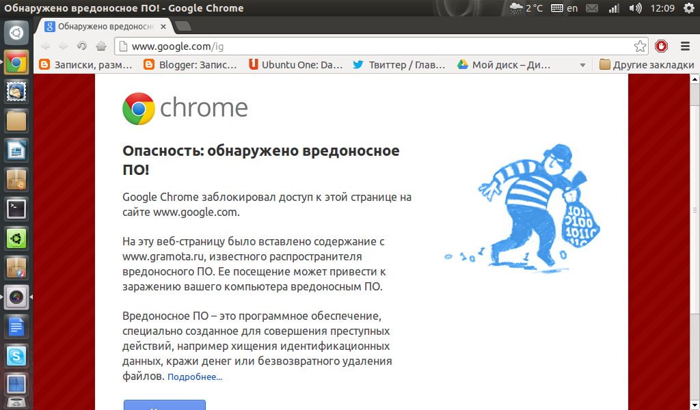Open the 'Другие закладки' bookmarks folder
Viewport: 700px width, 410px height.
pyautogui.click(x=647, y=65)
